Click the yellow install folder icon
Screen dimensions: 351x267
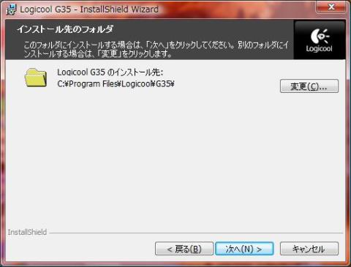tap(36, 78)
